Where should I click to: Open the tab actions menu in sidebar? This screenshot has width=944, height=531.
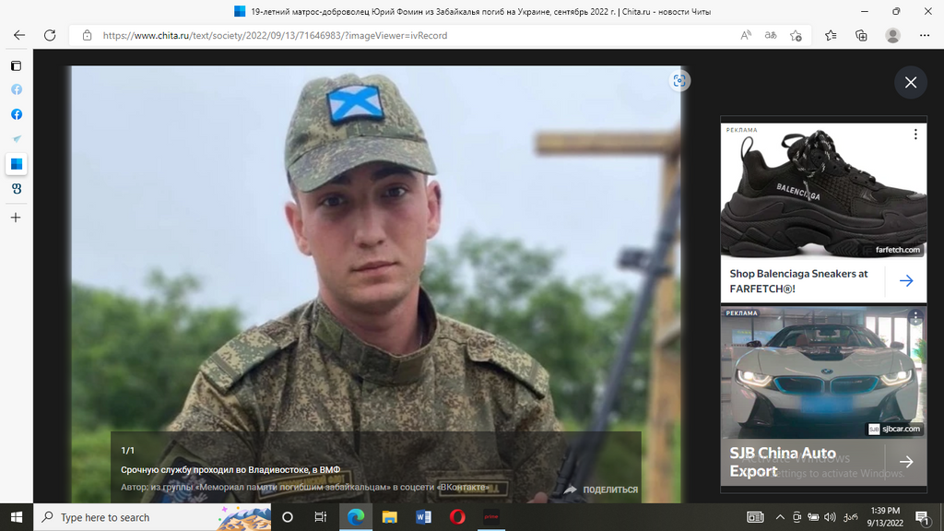tap(17, 65)
